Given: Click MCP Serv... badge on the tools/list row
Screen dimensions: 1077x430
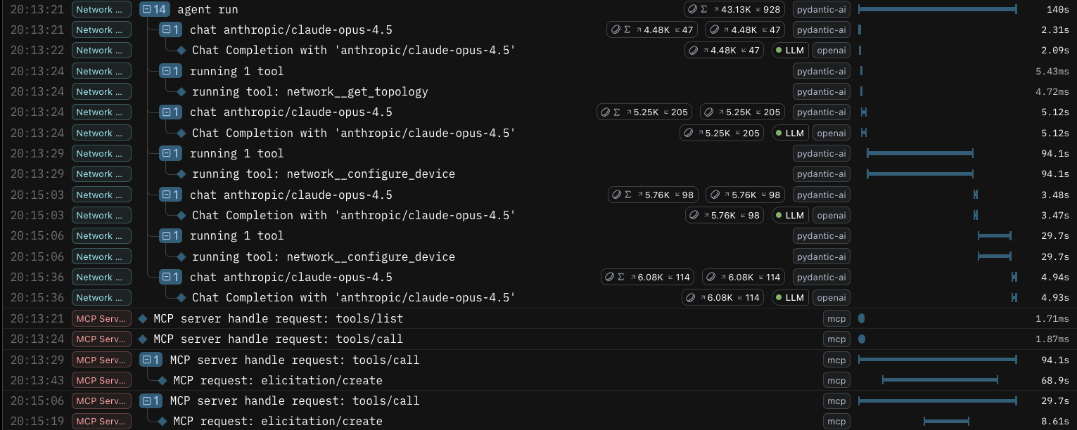Looking at the screenshot, I should point(101,318).
